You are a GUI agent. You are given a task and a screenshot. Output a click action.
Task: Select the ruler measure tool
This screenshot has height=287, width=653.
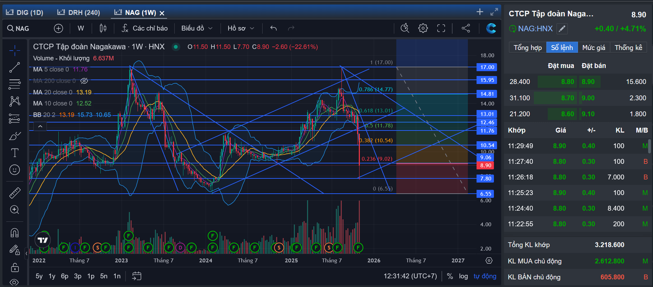[15, 193]
